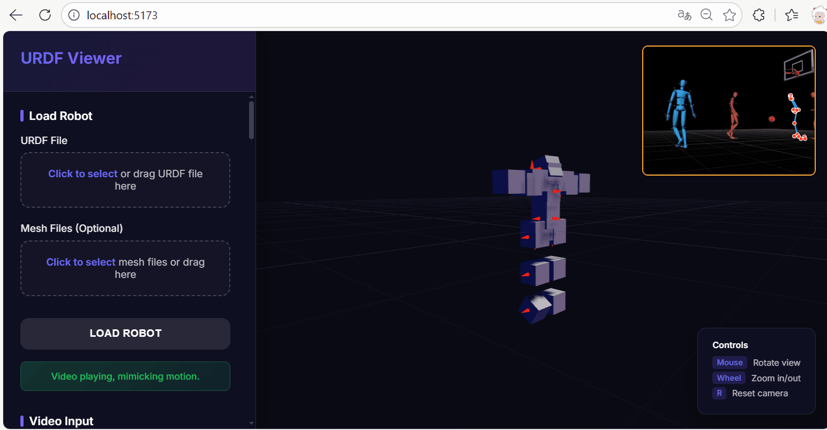Bookmark this page with the star icon
Image resolution: width=827 pixels, height=430 pixels.
[x=729, y=15]
